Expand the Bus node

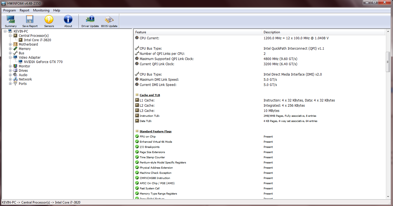10,53
